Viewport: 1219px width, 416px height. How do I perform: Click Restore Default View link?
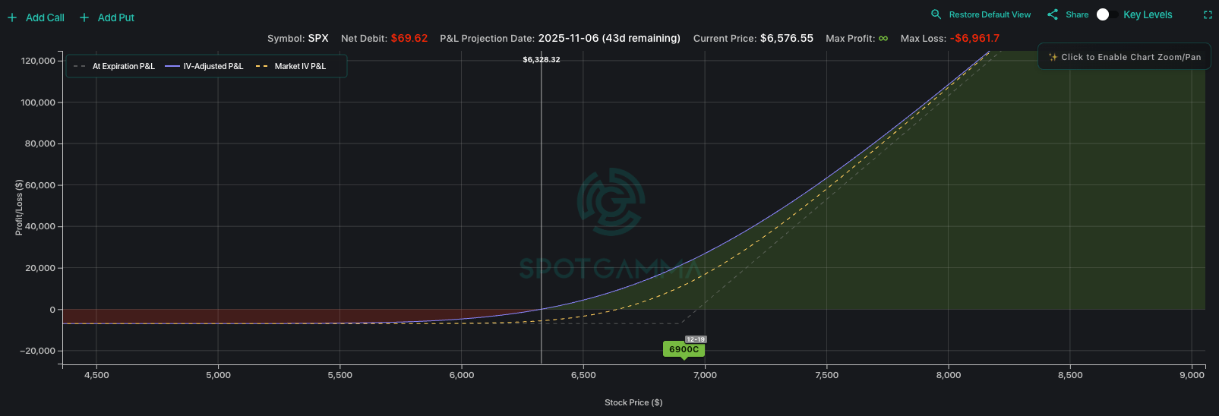coord(990,14)
